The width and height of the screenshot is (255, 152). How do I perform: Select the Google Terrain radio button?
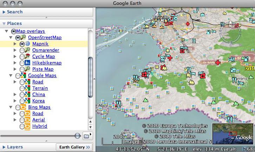22,88
